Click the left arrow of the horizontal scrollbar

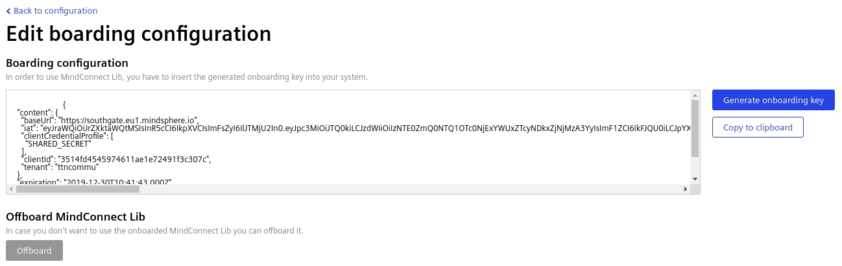coord(11,189)
